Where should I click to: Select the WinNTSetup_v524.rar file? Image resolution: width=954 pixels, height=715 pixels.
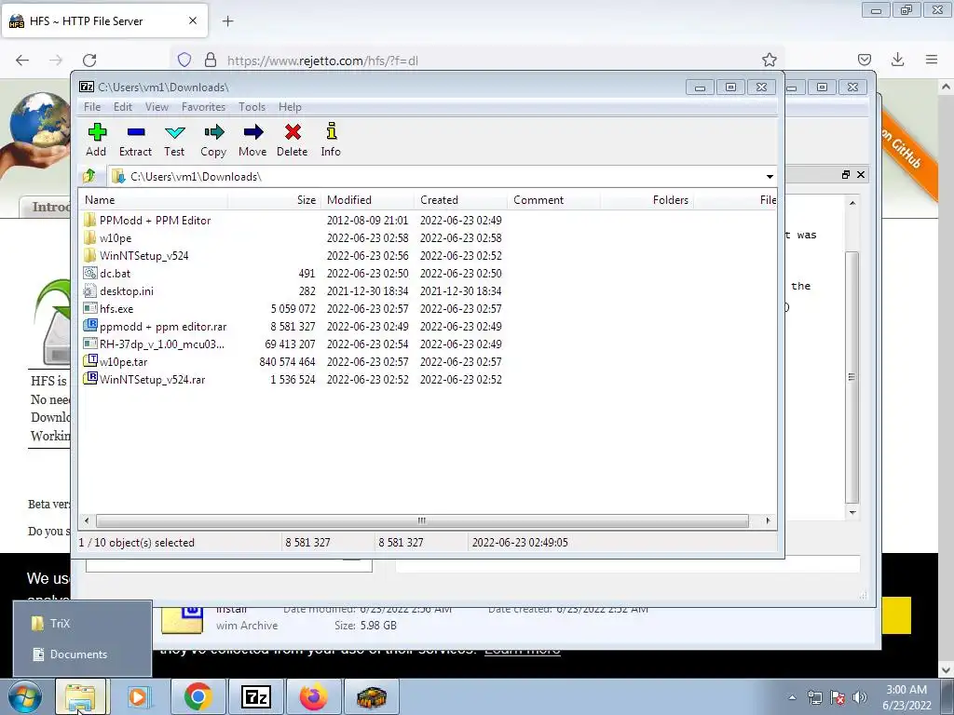[152, 380]
